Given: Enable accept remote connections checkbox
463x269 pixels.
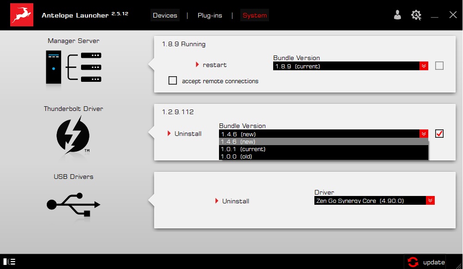Looking at the screenshot, I should 173,80.
